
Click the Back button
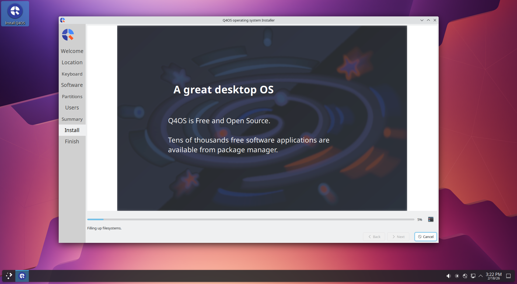coord(374,237)
